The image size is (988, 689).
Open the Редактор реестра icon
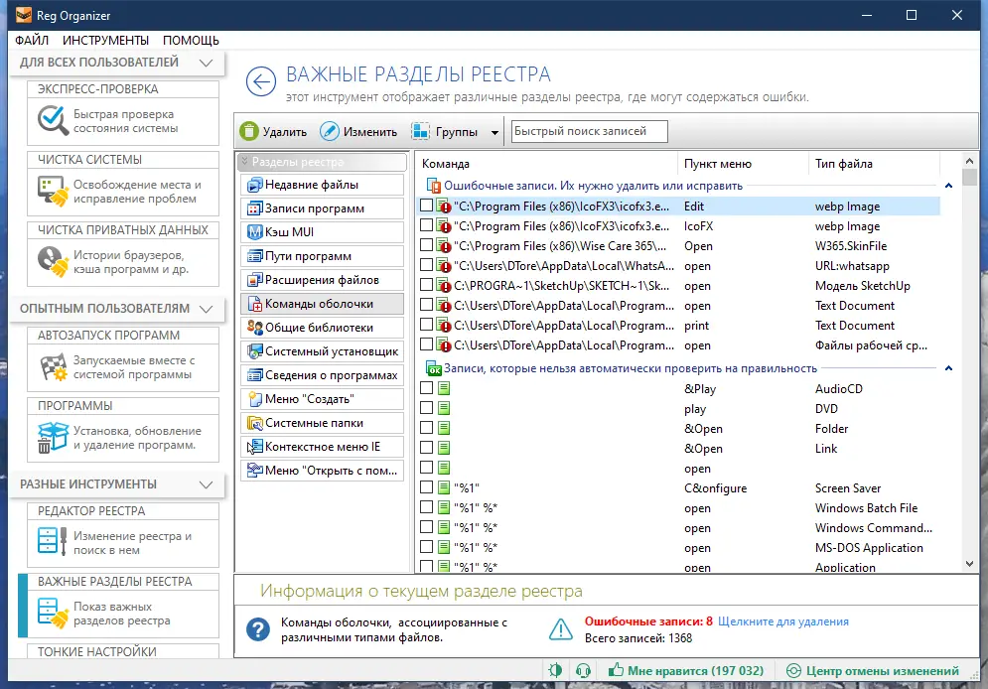tap(53, 541)
